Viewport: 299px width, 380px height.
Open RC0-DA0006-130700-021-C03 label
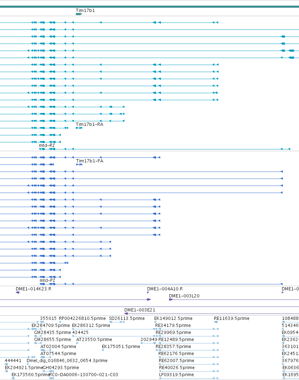(84, 375)
